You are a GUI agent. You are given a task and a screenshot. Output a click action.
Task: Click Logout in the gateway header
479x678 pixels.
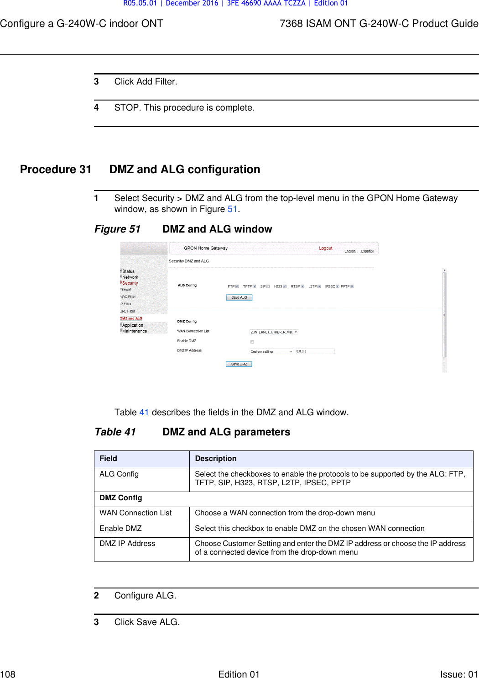(x=326, y=248)
